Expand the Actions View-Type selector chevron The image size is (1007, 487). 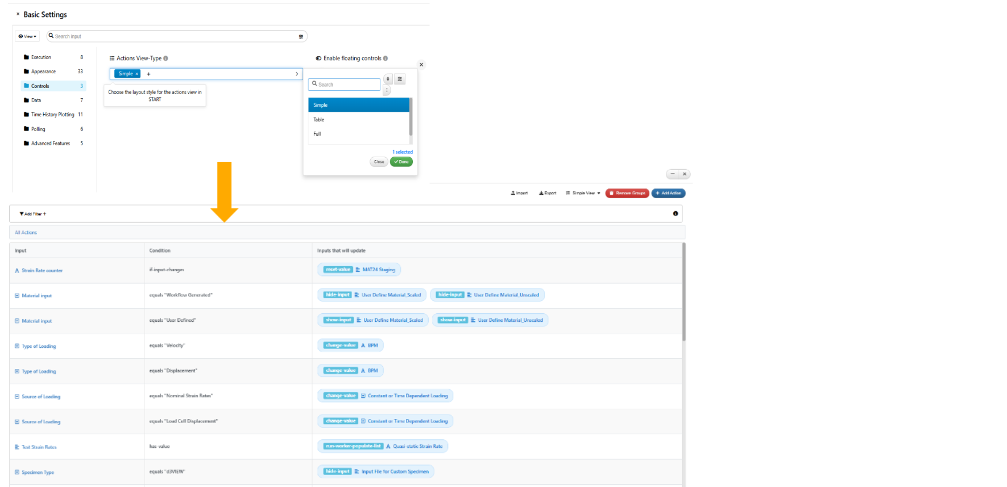pos(297,74)
